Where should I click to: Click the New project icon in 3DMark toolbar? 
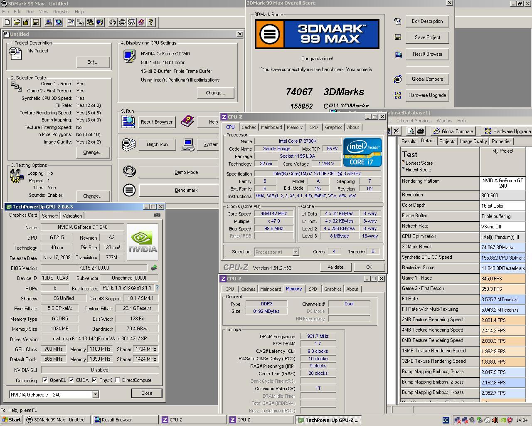[7, 22]
